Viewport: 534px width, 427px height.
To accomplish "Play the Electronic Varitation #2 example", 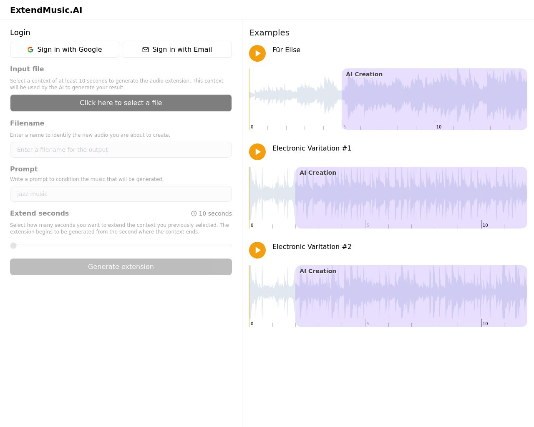I will pos(257,250).
